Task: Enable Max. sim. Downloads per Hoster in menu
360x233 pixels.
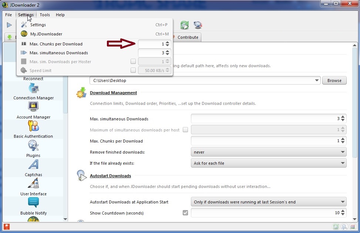Action: click(133, 61)
